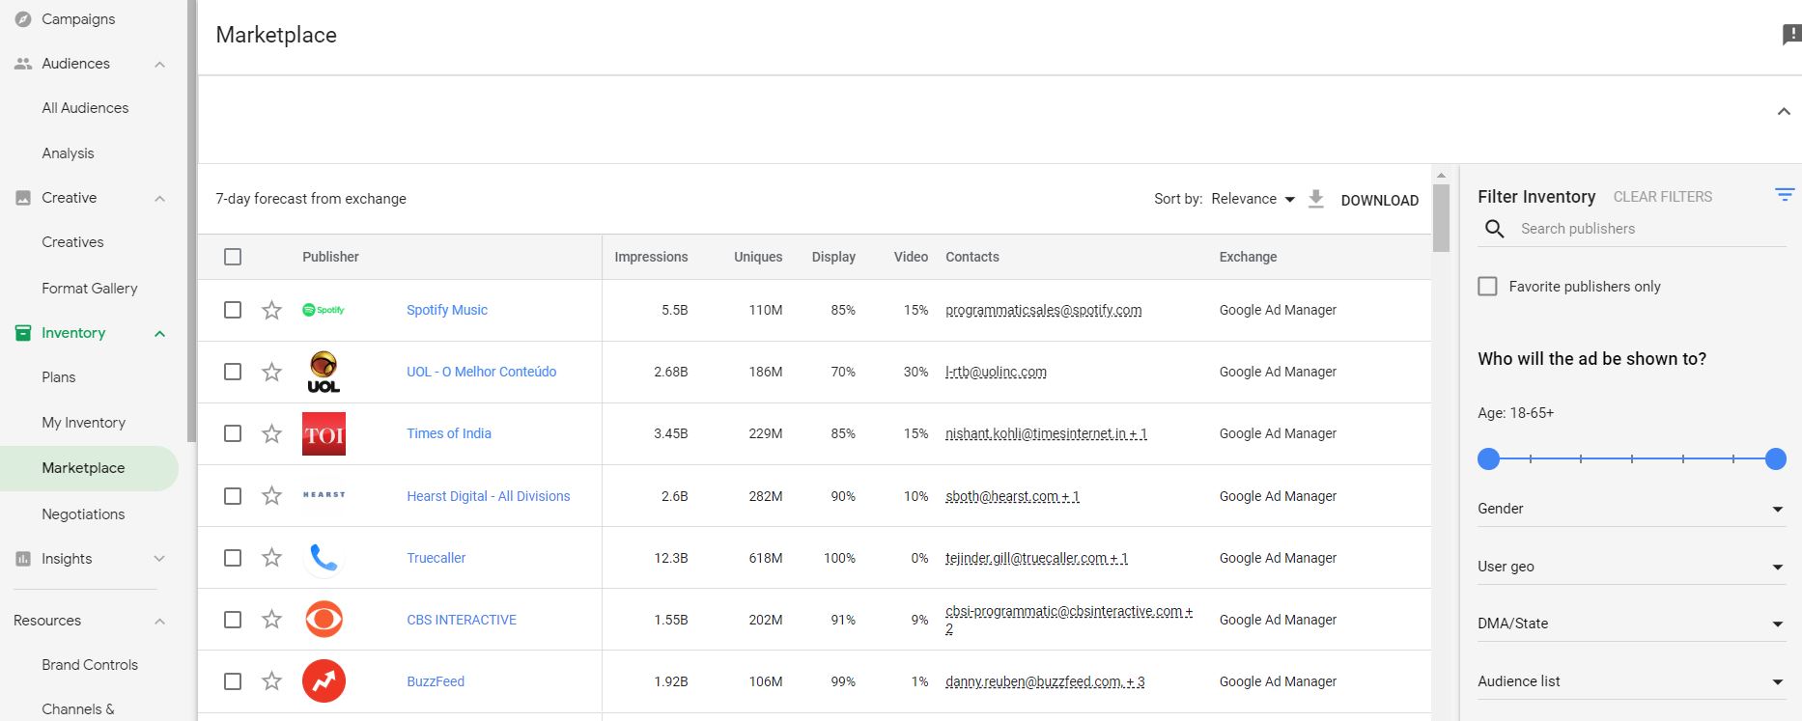Open the Sort by Relevance dropdown
Screen dimensions: 1802x721
tap(1253, 199)
